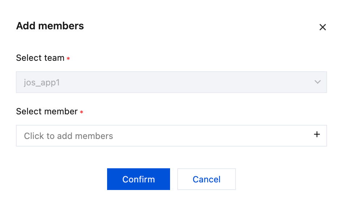Click the 'Select team' label

40,58
